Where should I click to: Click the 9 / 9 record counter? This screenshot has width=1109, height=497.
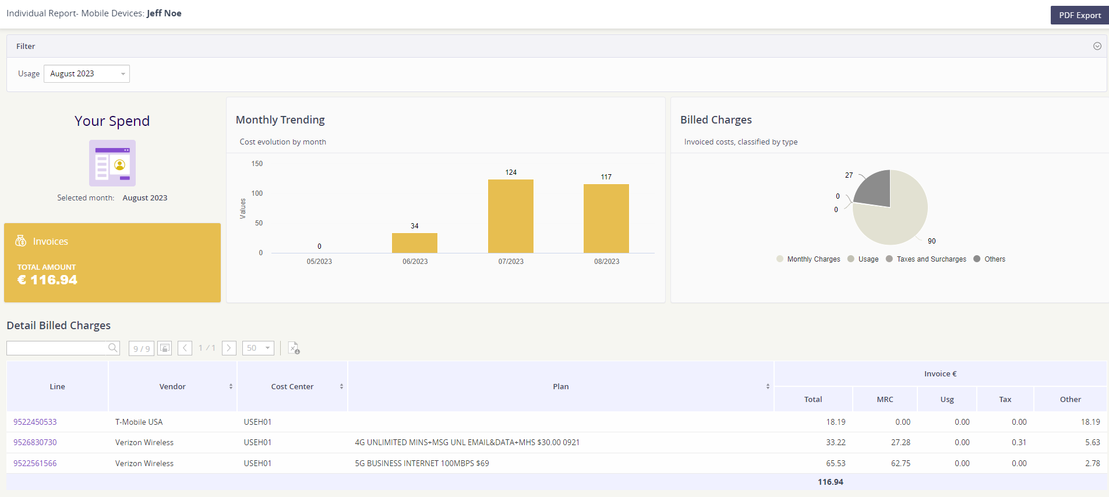point(142,348)
